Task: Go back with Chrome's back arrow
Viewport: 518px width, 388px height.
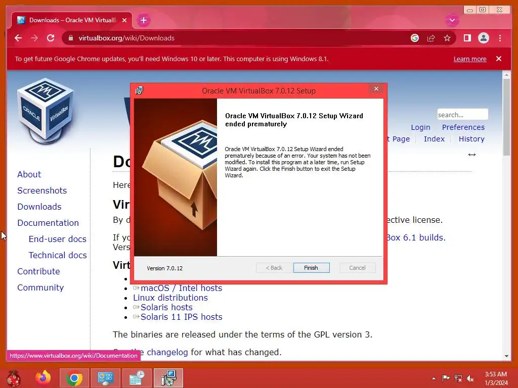Action: [x=18, y=38]
